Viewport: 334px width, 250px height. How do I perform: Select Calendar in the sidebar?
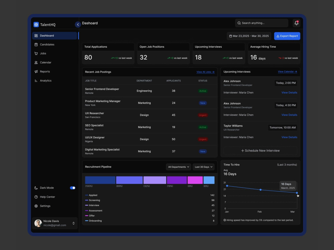click(x=54, y=63)
